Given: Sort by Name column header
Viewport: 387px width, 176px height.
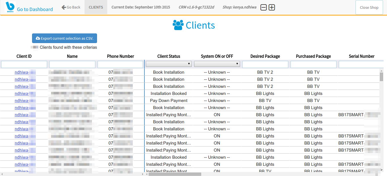Looking at the screenshot, I should click(72, 56).
